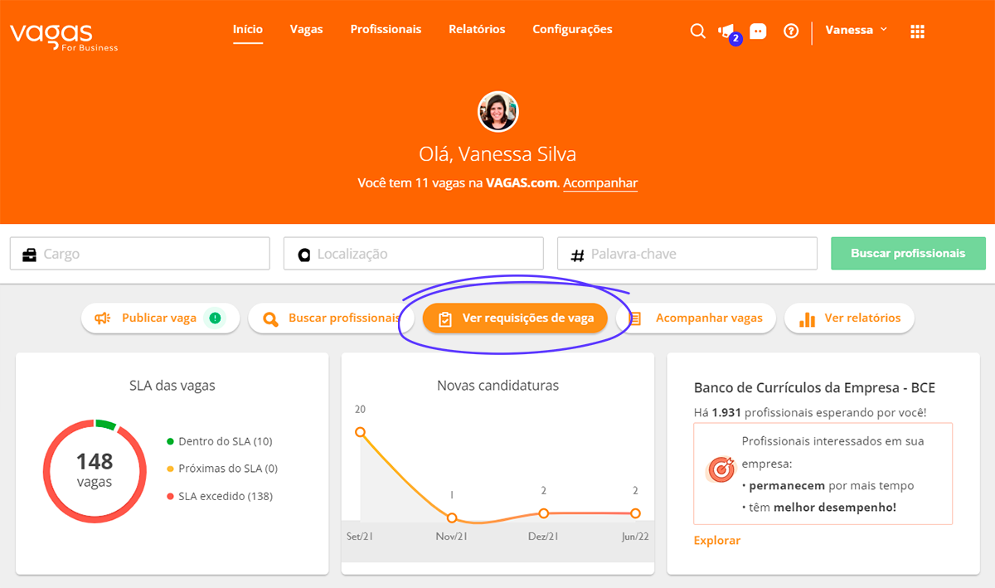Follow the Acompanhar link
Image resolution: width=995 pixels, height=588 pixels.
(600, 183)
